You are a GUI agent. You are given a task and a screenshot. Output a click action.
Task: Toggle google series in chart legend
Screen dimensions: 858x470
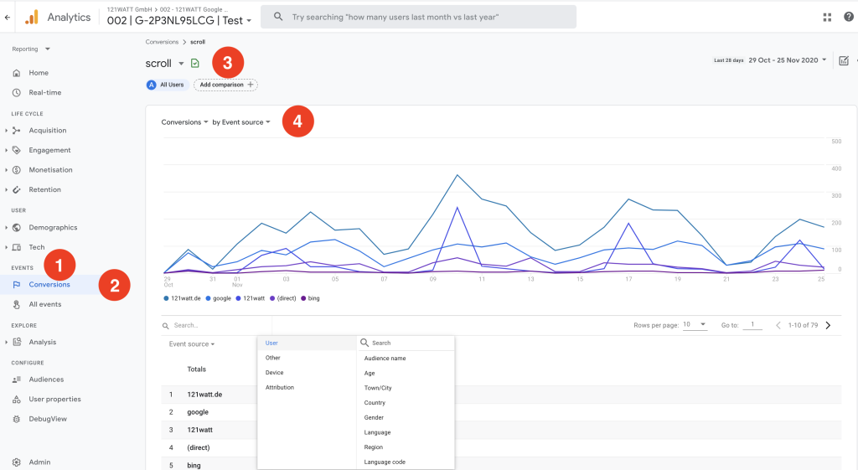tap(218, 298)
